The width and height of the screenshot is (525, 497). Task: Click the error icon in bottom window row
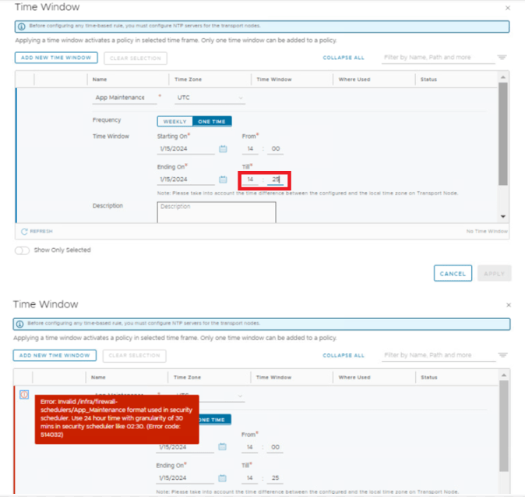pyautogui.click(x=25, y=395)
